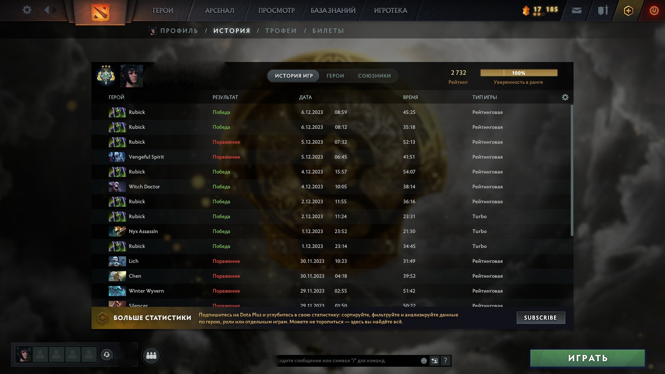
Task: Click the Dota 2 logo home button
Action: [x=100, y=12]
